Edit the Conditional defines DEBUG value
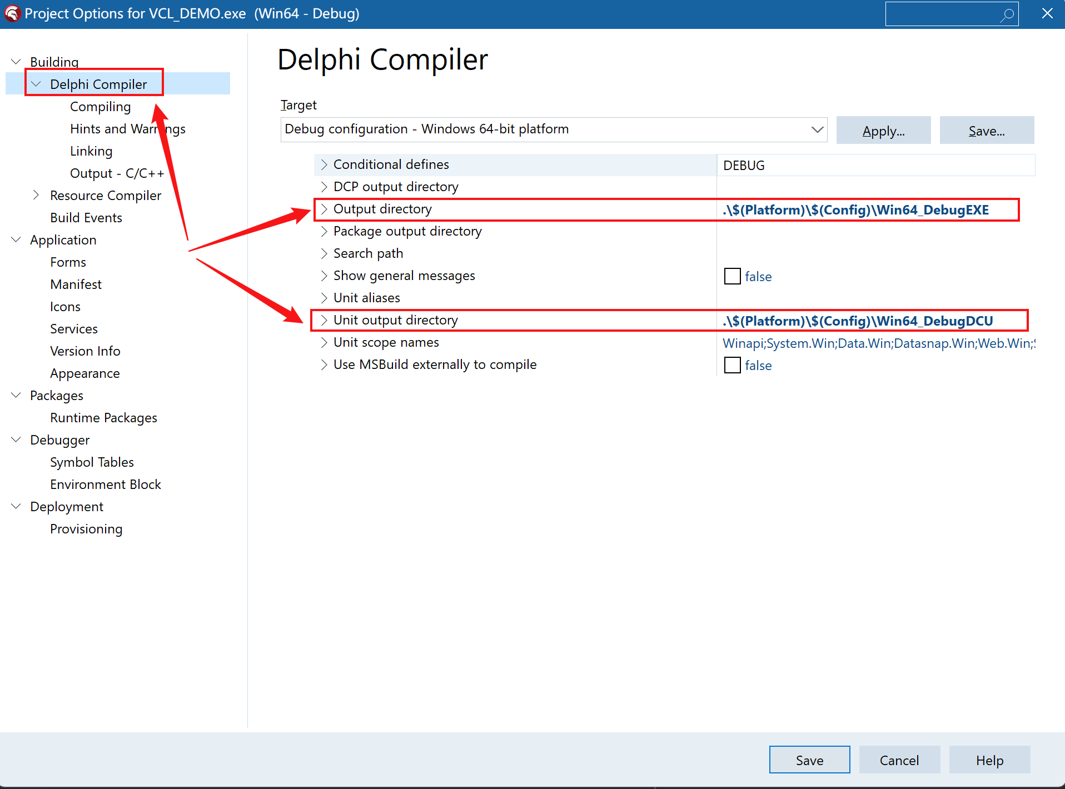The height and width of the screenshot is (789, 1065). (x=875, y=165)
